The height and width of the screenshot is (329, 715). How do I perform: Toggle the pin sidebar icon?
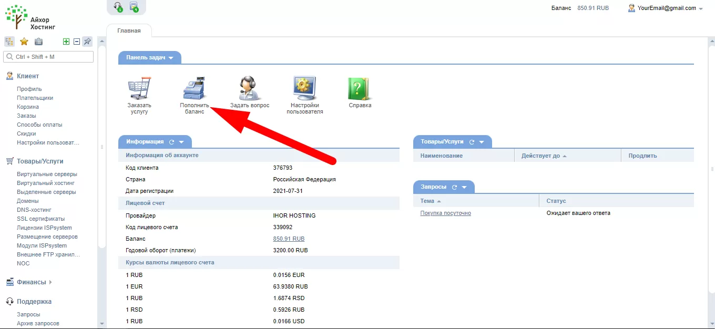click(87, 42)
